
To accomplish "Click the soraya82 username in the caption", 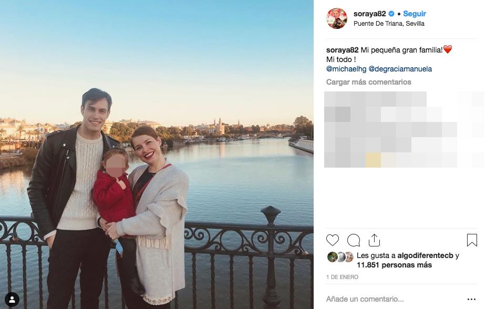I will pos(342,49).
